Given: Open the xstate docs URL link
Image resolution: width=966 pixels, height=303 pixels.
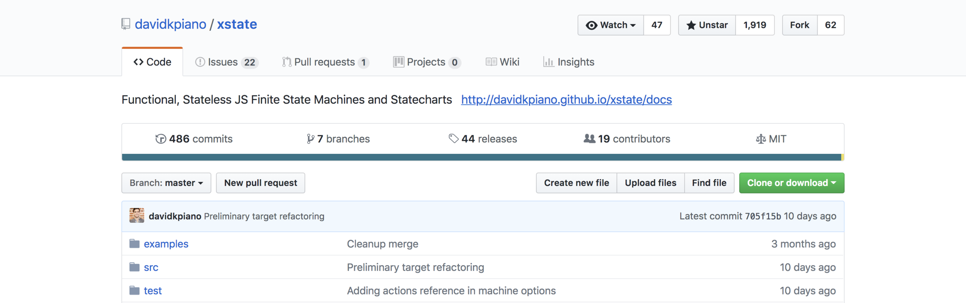Looking at the screenshot, I should coord(566,99).
